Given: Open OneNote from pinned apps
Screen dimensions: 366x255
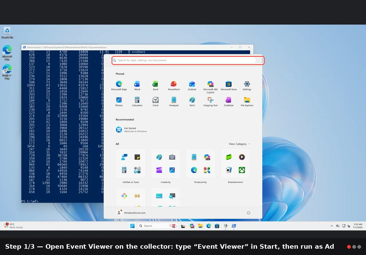Looking at the screenshot, I should [229, 101].
